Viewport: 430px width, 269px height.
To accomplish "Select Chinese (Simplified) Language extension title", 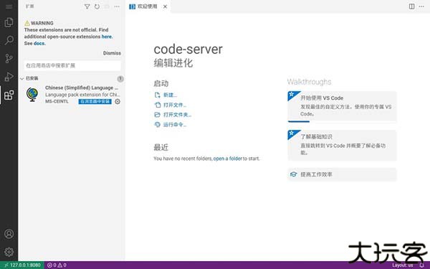I will tap(82, 88).
